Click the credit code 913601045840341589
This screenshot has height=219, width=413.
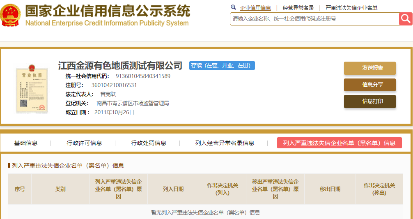pos(143,76)
